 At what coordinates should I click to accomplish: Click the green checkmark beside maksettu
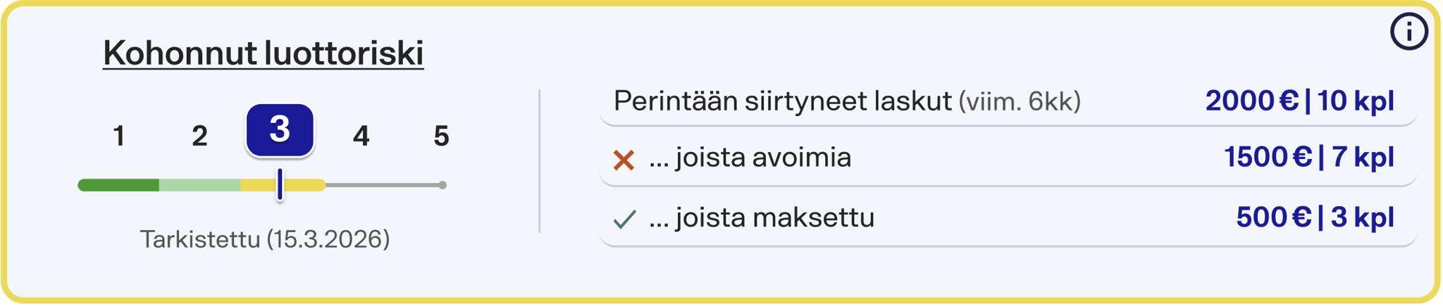point(624,219)
